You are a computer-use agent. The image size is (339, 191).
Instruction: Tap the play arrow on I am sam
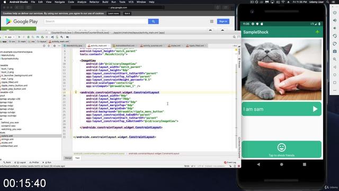point(315,109)
